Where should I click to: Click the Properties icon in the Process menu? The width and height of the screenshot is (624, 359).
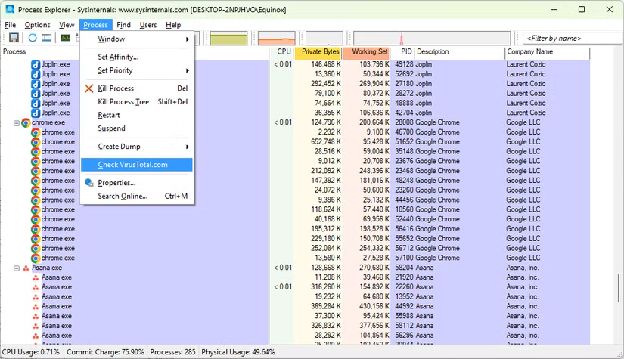point(89,183)
